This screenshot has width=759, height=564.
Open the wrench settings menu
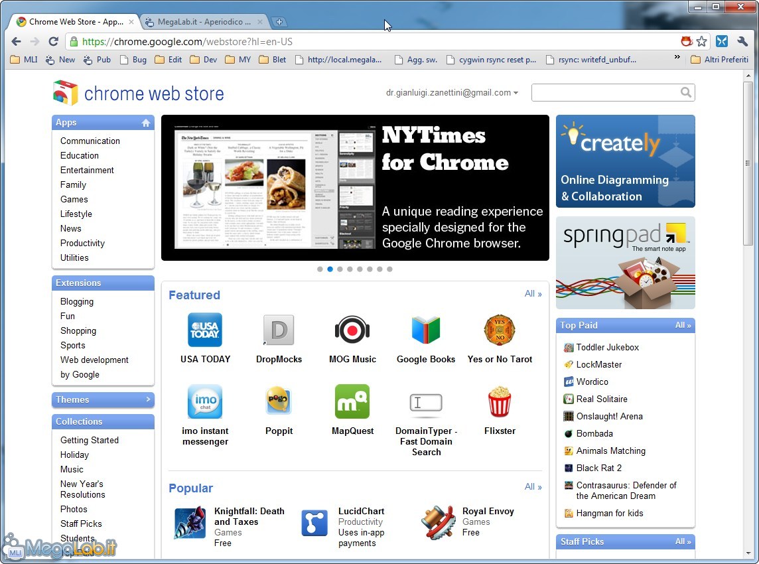coord(742,42)
